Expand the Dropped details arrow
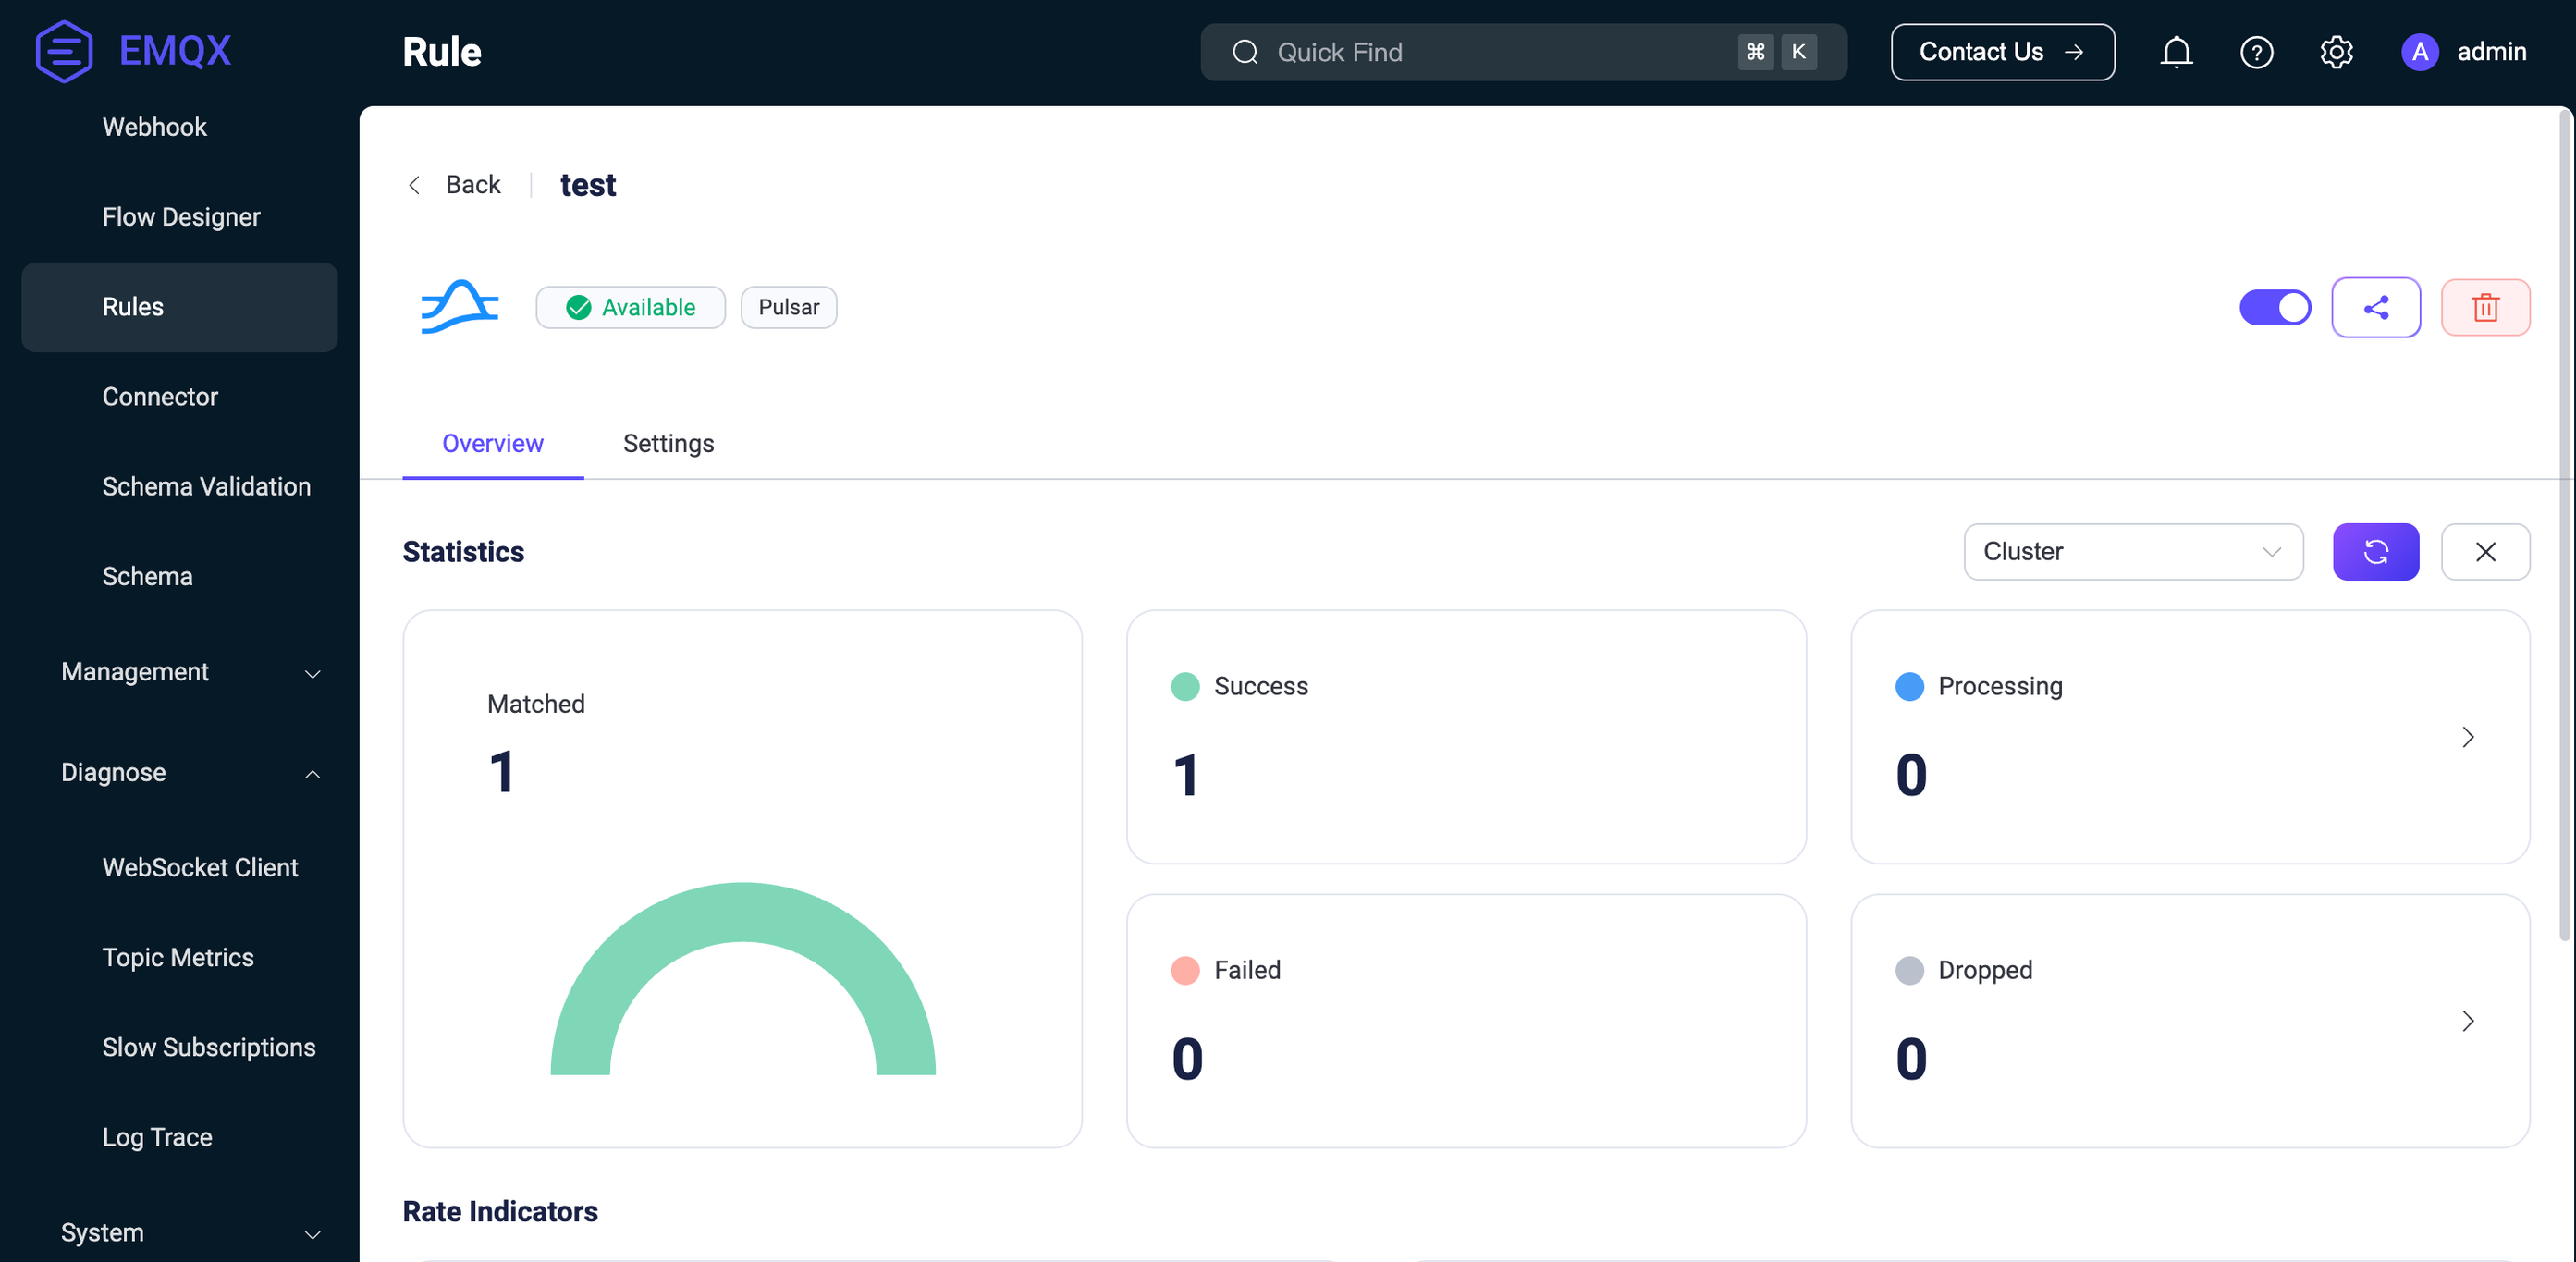The width and height of the screenshot is (2576, 1262). pos(2470,1021)
